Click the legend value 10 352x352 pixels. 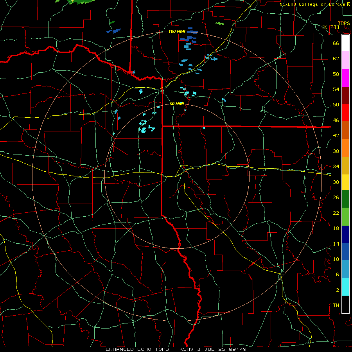[x=336, y=259]
